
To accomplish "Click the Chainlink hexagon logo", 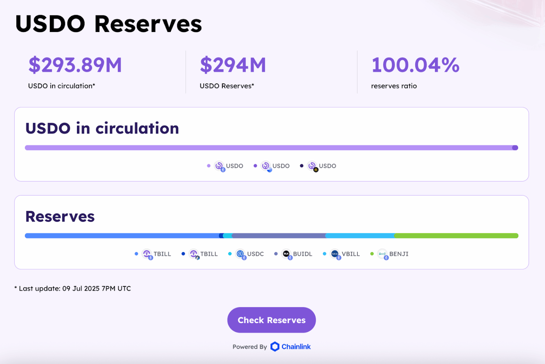I will click(275, 346).
